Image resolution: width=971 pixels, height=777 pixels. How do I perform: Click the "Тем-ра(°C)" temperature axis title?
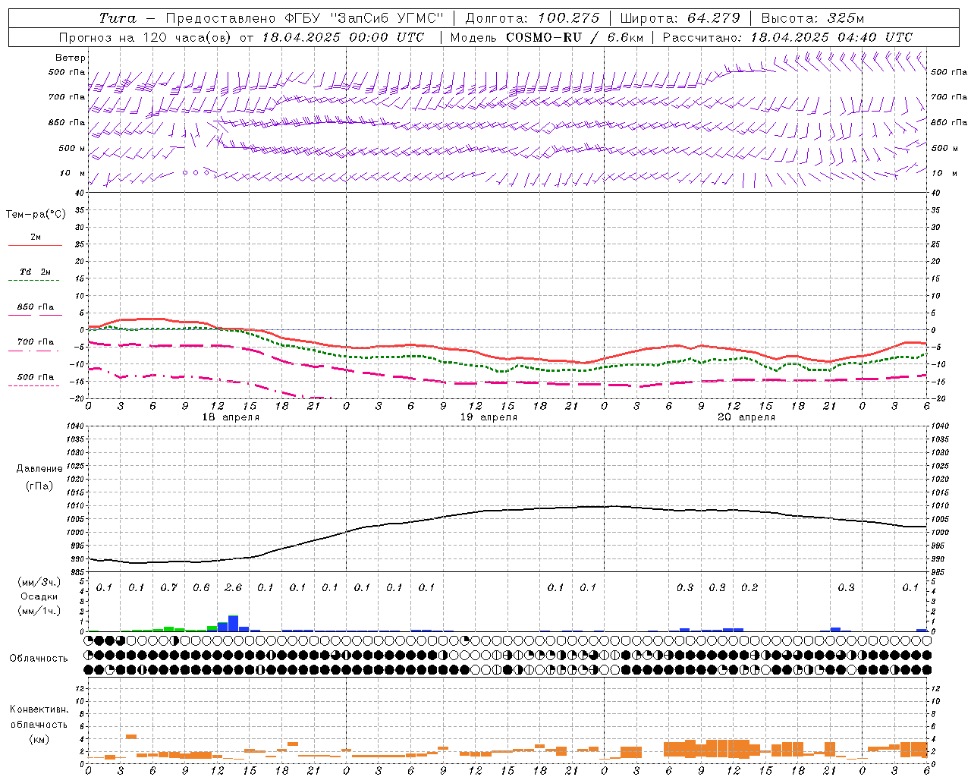pyautogui.click(x=36, y=215)
